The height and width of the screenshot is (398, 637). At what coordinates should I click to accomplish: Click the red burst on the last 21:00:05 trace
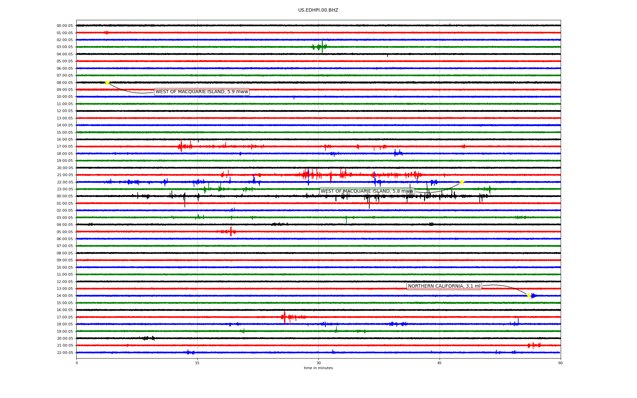533,345
